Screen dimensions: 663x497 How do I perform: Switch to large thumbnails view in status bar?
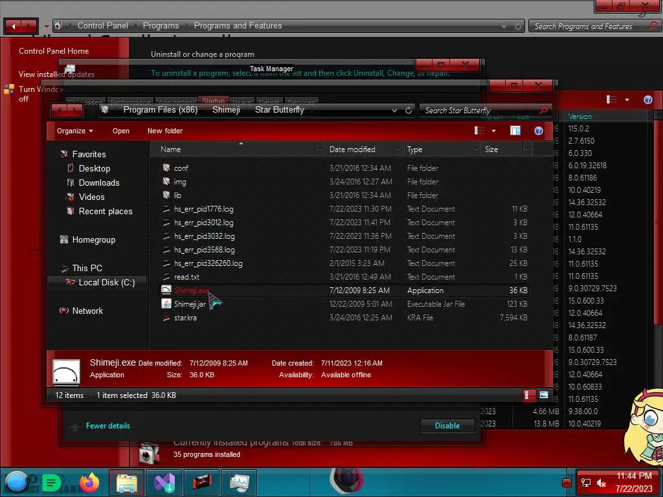tap(544, 395)
